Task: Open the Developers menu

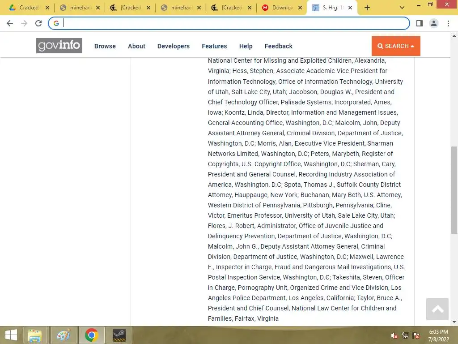Action: pyautogui.click(x=174, y=46)
